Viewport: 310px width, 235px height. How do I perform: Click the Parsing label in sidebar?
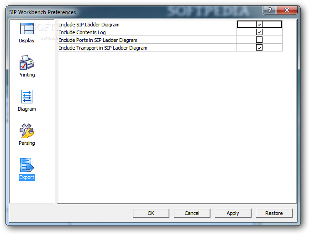[x=26, y=143]
